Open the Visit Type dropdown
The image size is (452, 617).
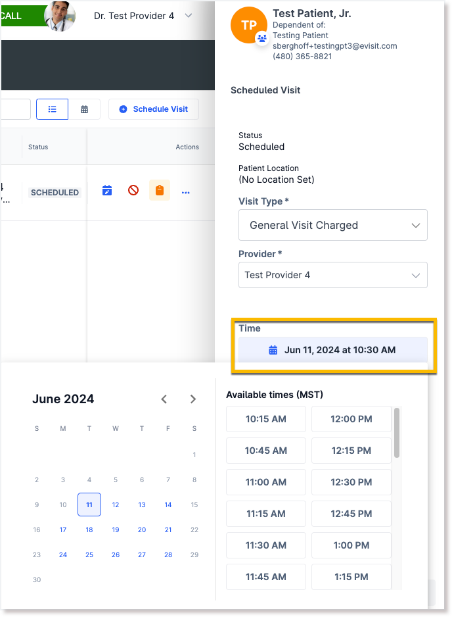pos(333,225)
